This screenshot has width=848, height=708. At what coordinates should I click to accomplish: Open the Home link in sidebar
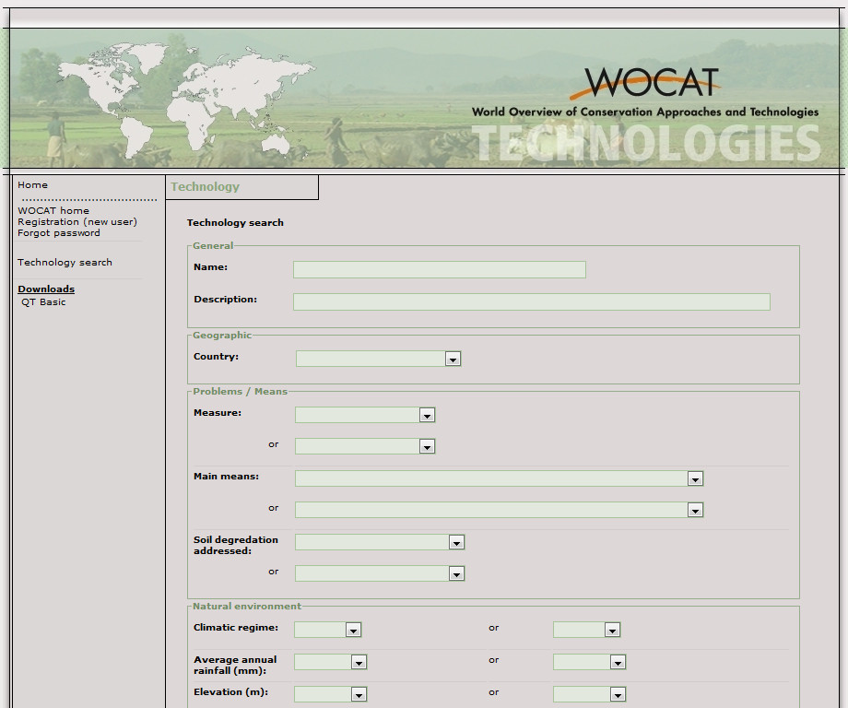[x=32, y=185]
